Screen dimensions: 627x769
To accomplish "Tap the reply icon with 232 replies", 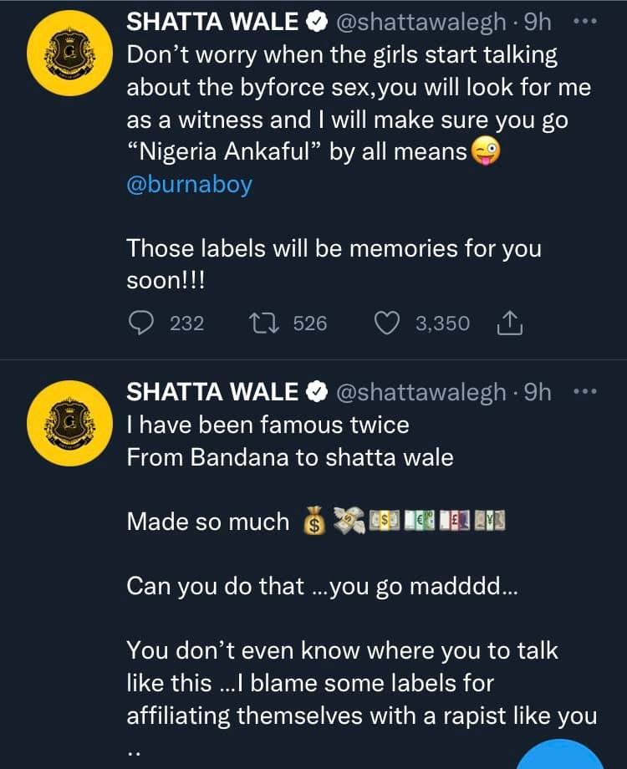I will pyautogui.click(x=140, y=323).
